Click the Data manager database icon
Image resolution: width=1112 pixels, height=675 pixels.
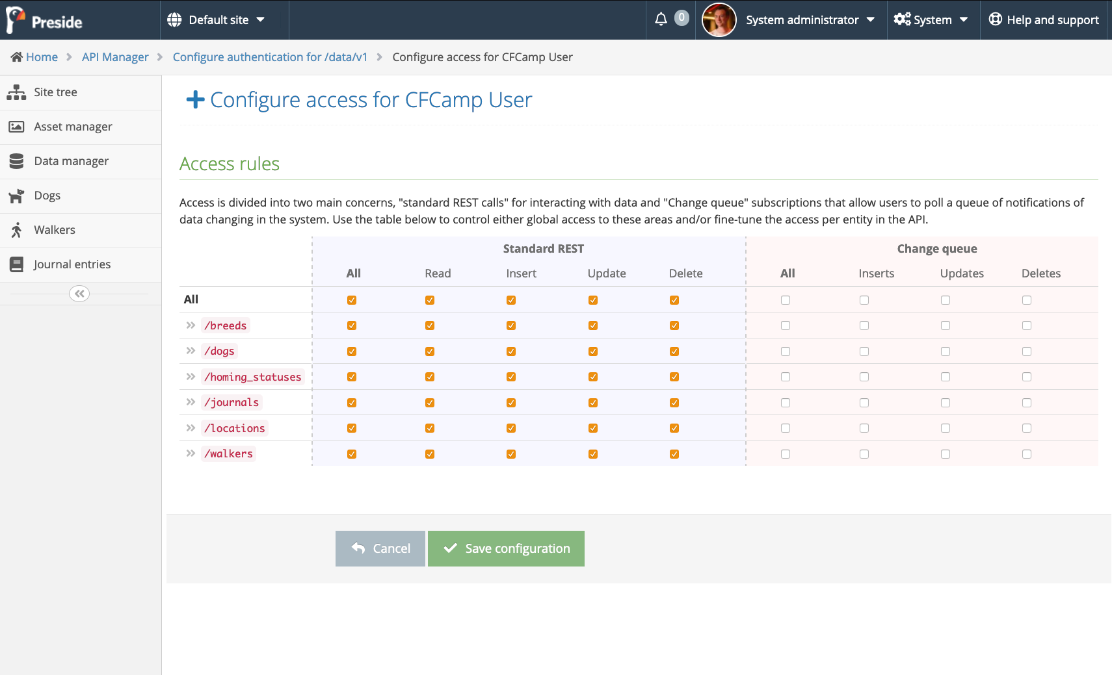pos(16,162)
